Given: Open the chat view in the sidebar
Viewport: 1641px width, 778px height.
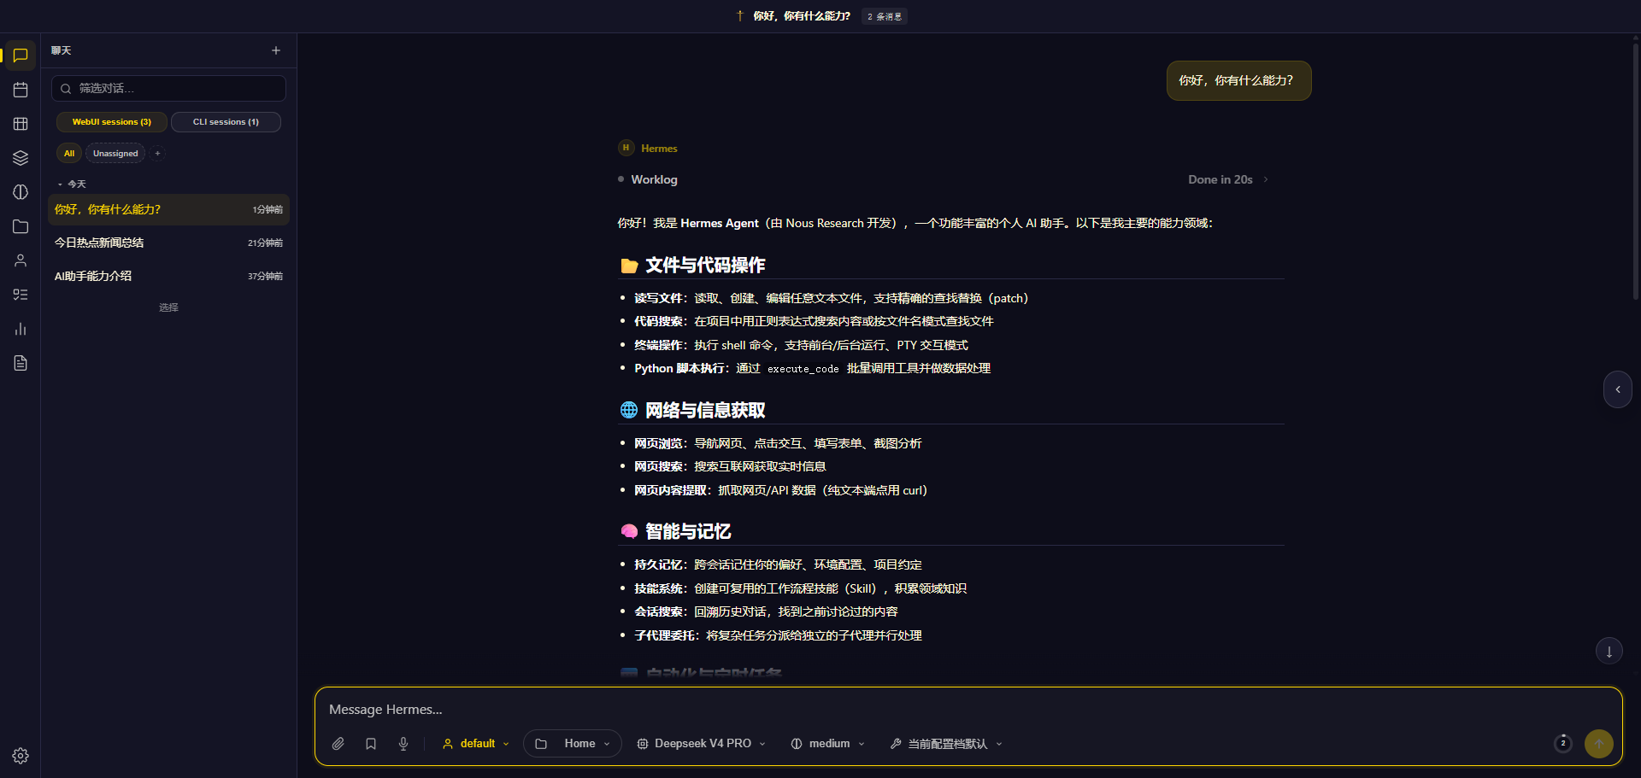Looking at the screenshot, I should (x=21, y=56).
